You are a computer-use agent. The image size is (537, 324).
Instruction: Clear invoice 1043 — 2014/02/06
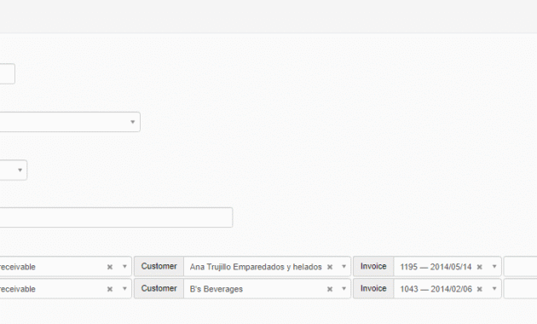pyautogui.click(x=479, y=289)
